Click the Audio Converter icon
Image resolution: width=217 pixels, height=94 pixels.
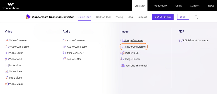click(x=65, y=40)
